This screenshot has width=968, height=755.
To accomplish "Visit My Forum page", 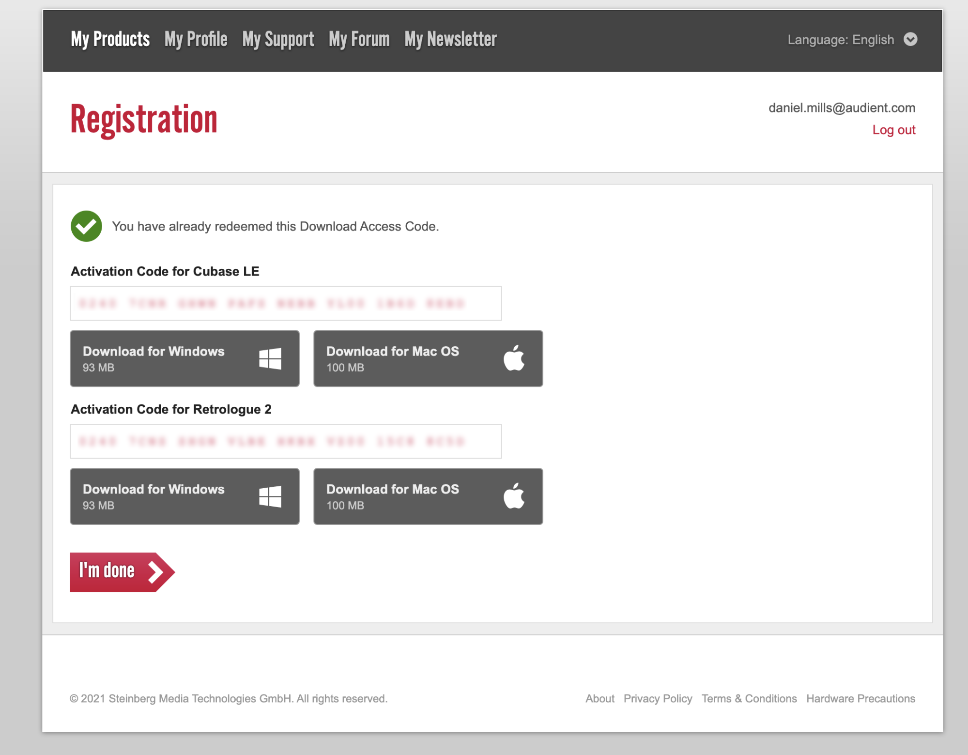I will coord(359,40).
